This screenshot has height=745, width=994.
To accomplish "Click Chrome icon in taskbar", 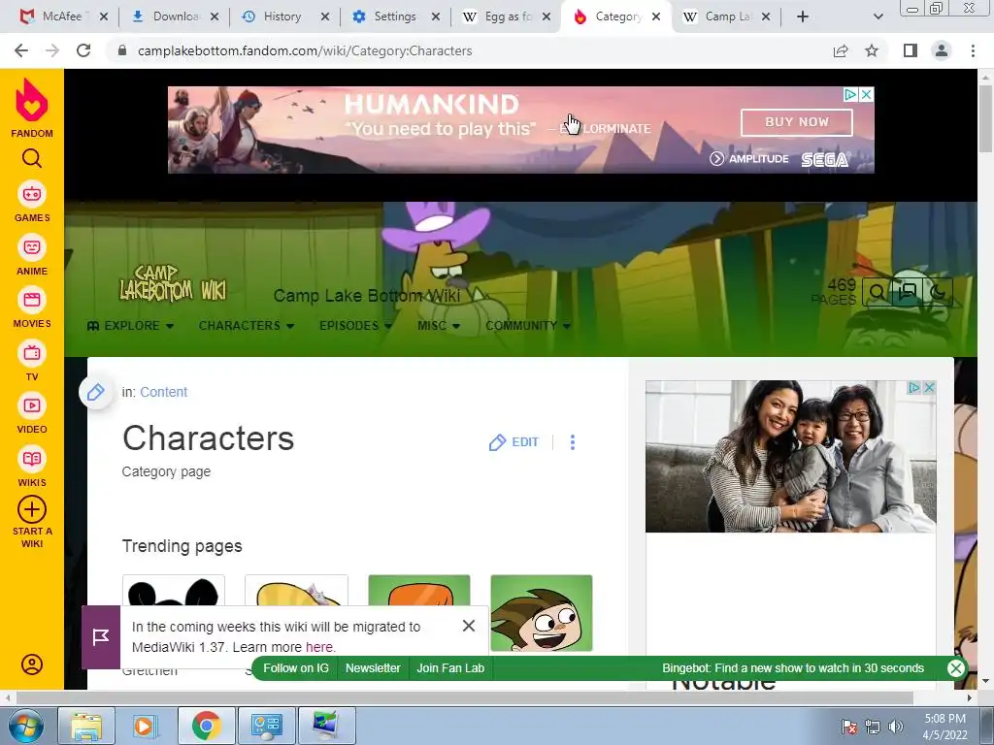I will 206,726.
